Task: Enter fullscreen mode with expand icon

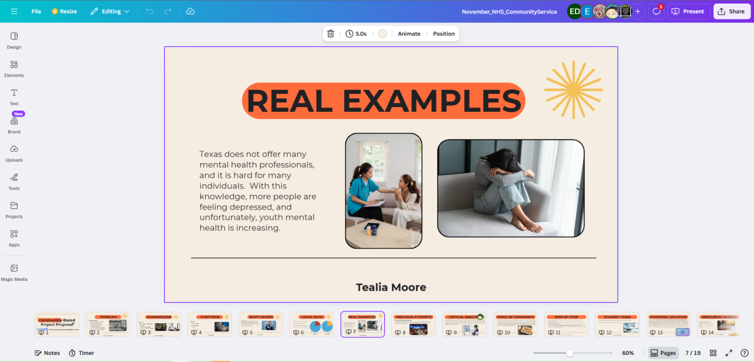Action: pos(729,353)
